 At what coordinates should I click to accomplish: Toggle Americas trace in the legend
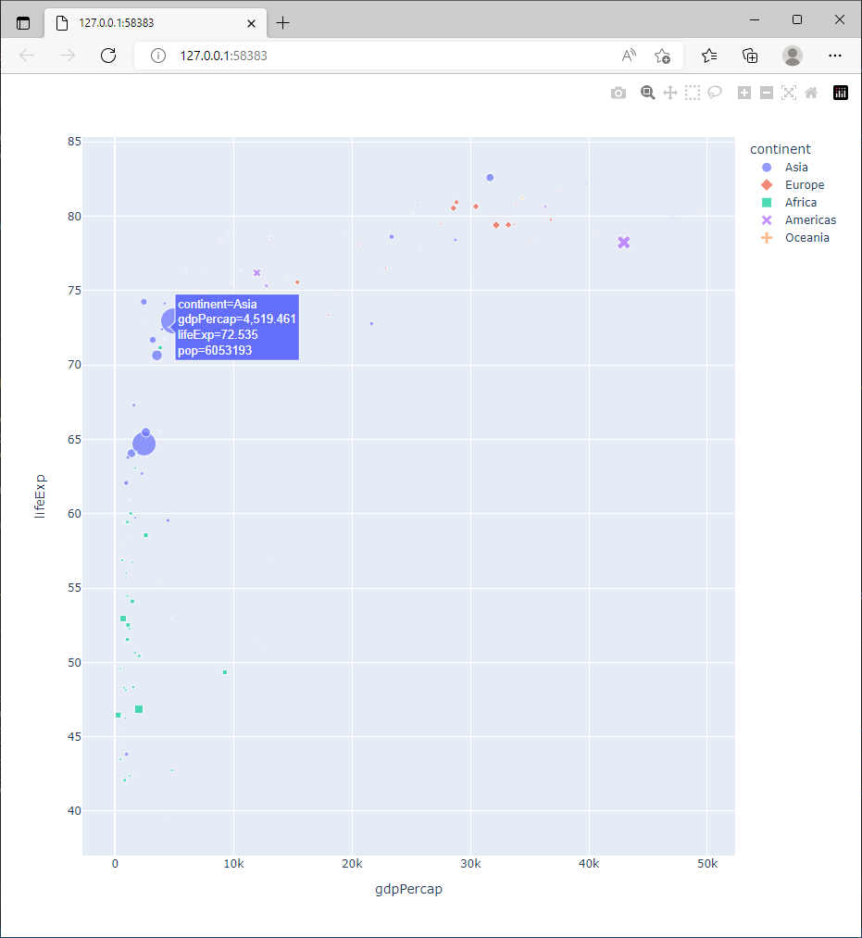click(x=809, y=220)
